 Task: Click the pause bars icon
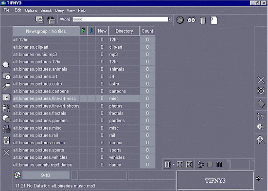tap(219, 165)
